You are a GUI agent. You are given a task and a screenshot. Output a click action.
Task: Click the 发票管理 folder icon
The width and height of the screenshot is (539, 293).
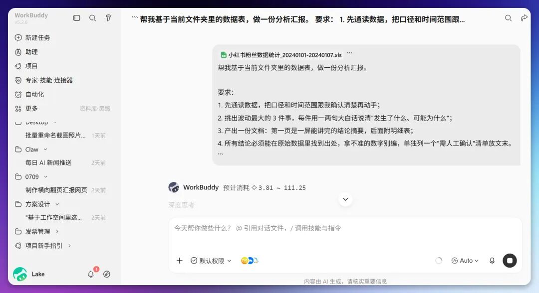(18, 232)
